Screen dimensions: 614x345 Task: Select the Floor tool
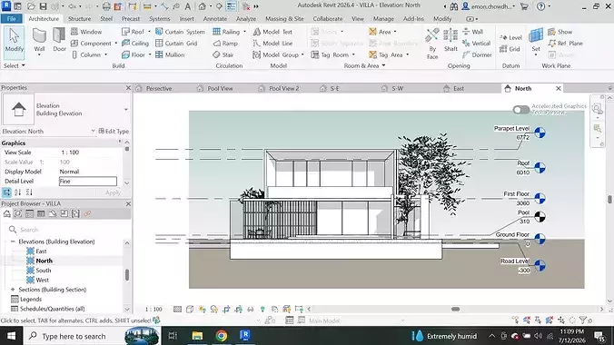coord(134,54)
